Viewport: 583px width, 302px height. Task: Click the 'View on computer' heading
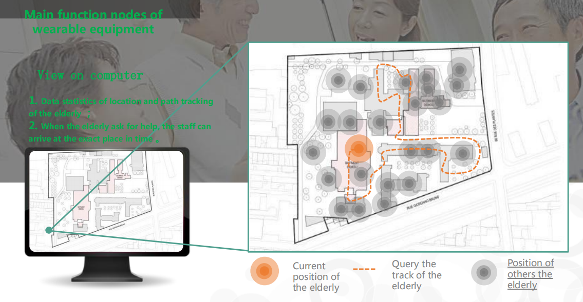(x=90, y=75)
